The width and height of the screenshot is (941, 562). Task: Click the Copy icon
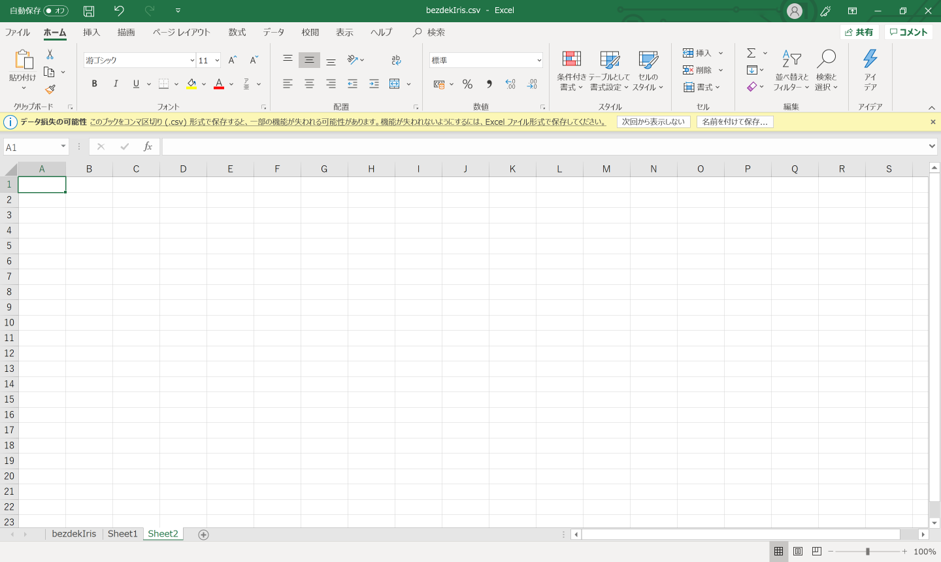[x=49, y=72]
